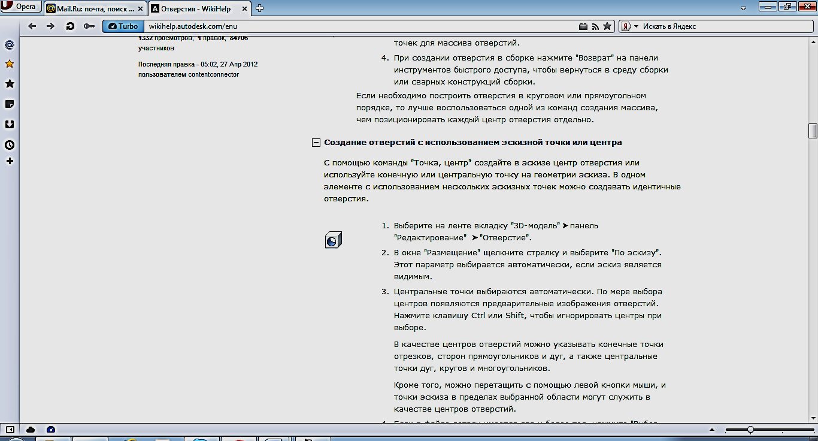The image size is (818, 441).
Task: Open the Turbo speedometer icon in status bar
Action: click(51, 430)
